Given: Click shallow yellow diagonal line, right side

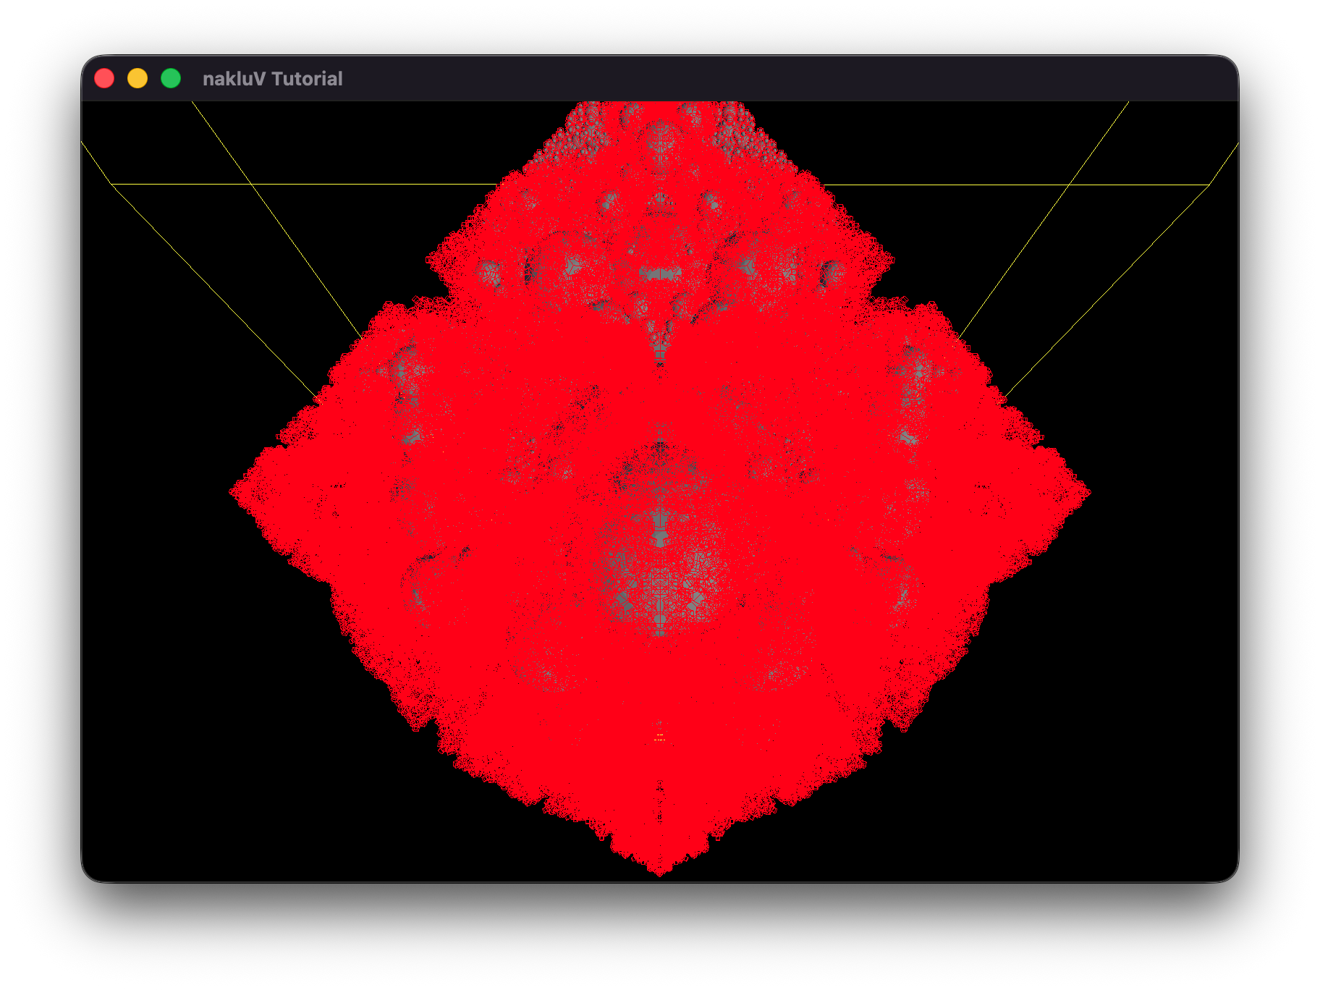Looking at the screenshot, I should [x=1107, y=289].
